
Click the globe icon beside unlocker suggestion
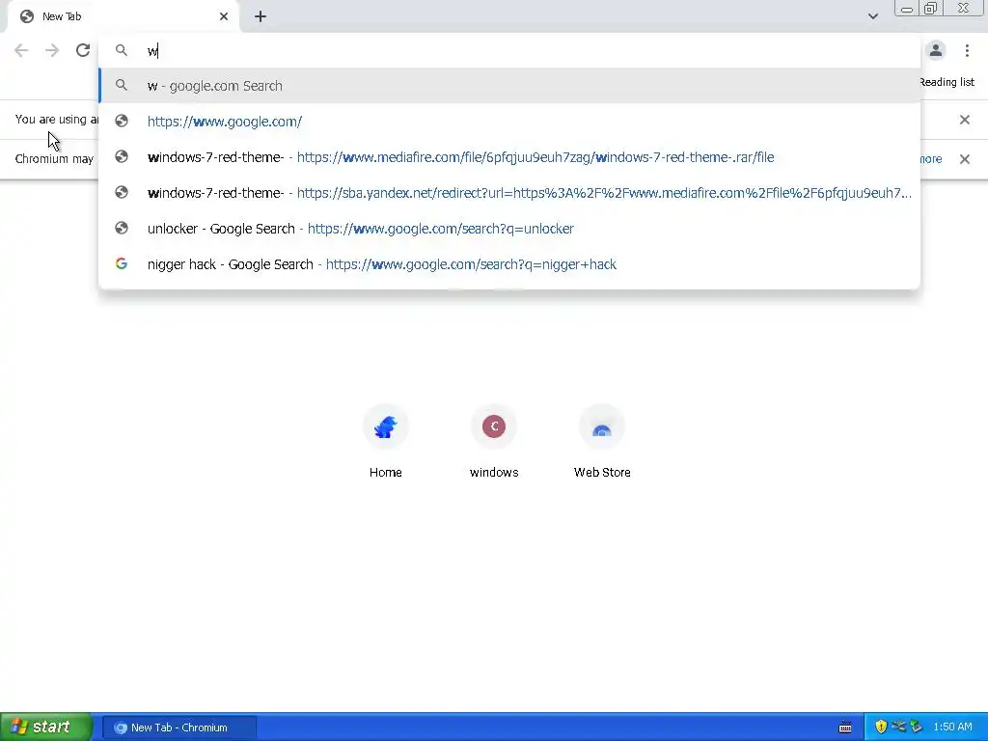(122, 228)
